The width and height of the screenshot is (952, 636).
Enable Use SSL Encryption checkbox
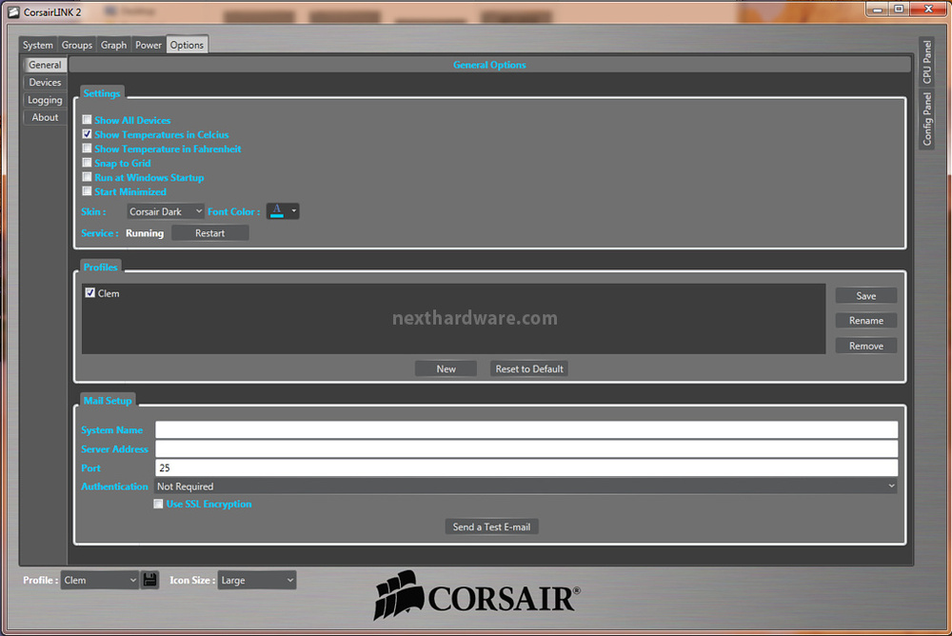[158, 504]
